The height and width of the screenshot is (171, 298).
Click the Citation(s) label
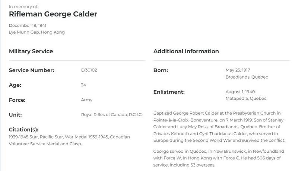(x=23, y=130)
